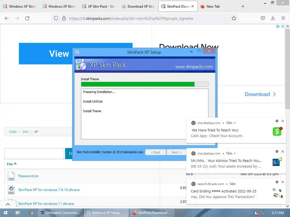Switch to the XP Skin Pack tab
This screenshot has width=290, height=217.
(x=99, y=6)
